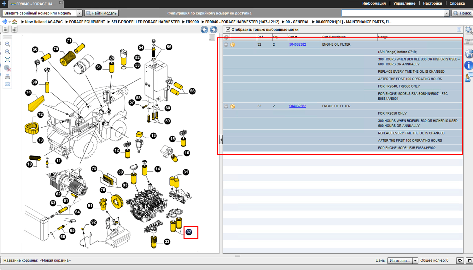Open the news icon in the right sidebar

coord(469,42)
